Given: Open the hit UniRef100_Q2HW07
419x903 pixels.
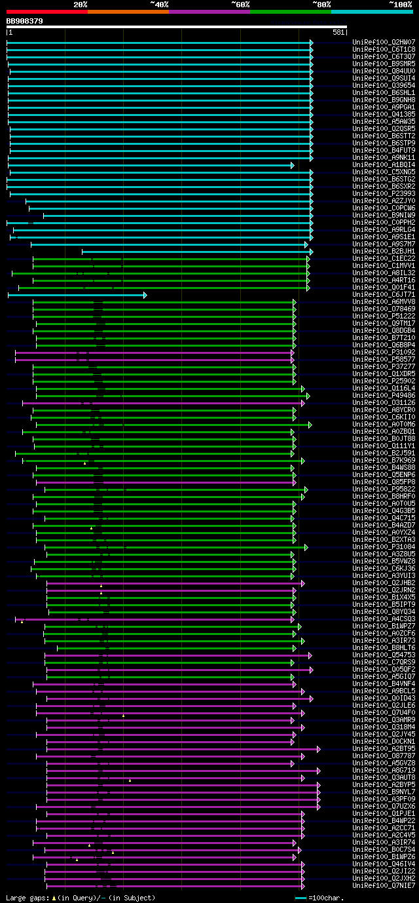Looking at the screenshot, I should tap(384, 43).
